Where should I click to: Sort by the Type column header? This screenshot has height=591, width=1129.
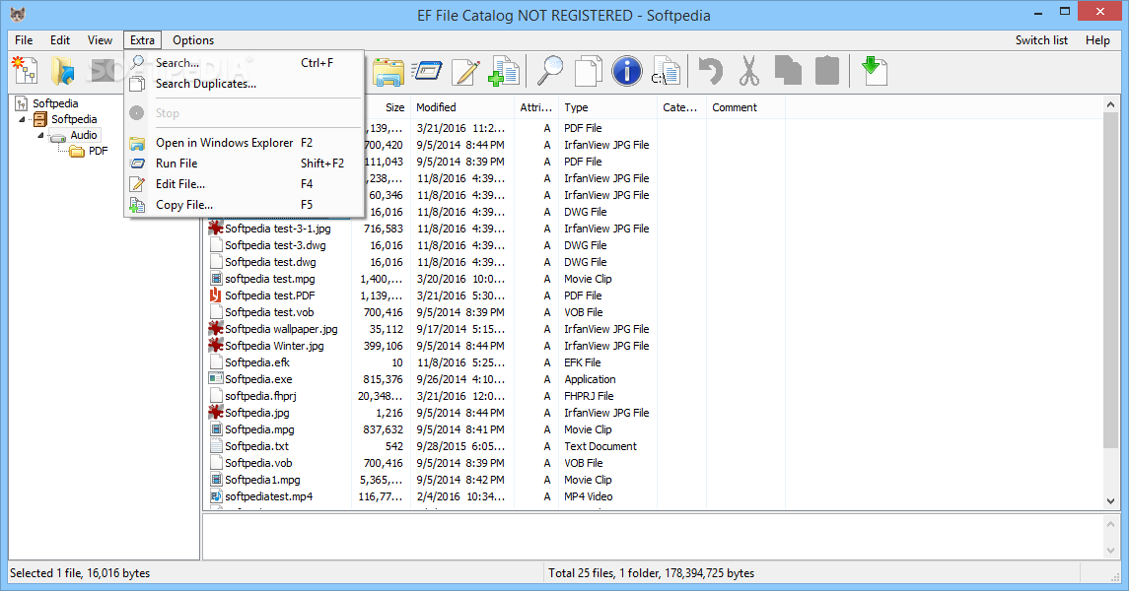(x=607, y=107)
